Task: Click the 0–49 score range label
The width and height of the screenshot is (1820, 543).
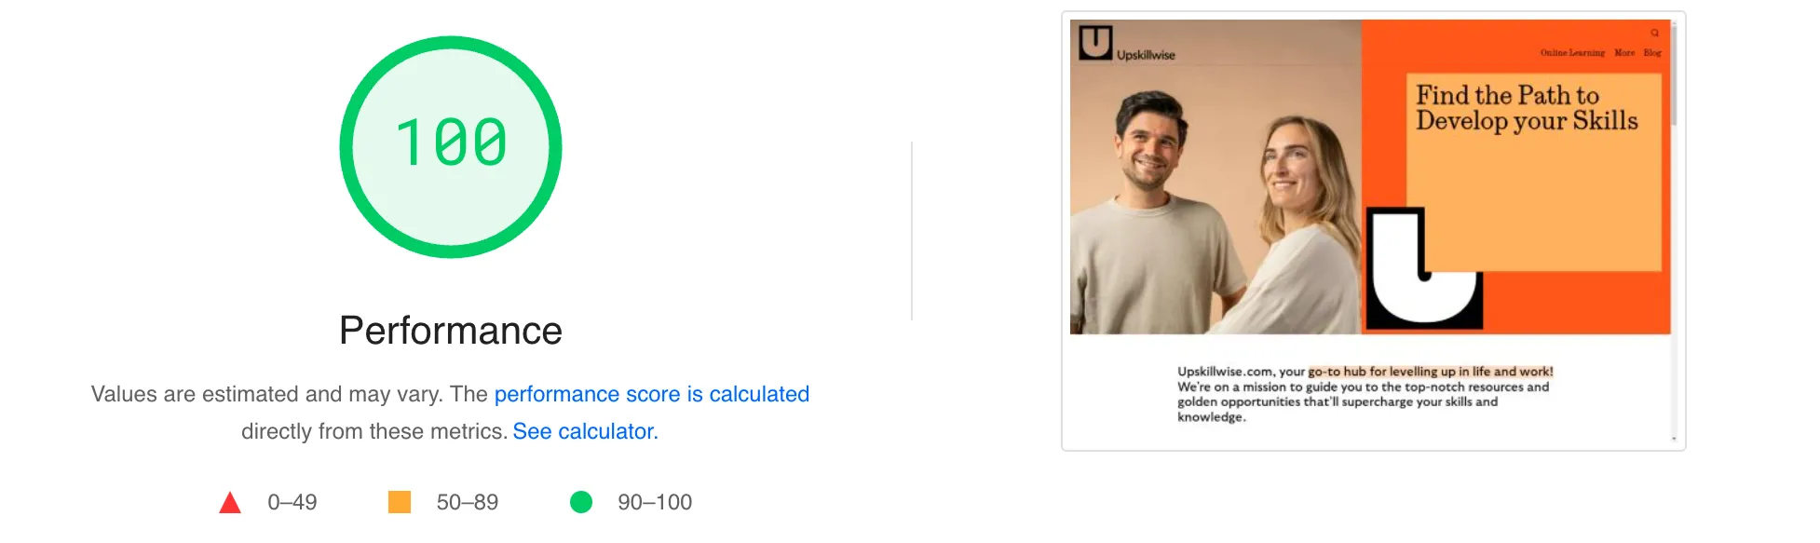Action: [x=292, y=502]
